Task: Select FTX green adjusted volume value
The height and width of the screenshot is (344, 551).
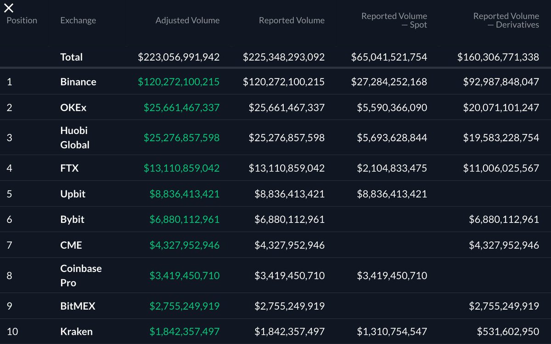Action: click(181, 168)
